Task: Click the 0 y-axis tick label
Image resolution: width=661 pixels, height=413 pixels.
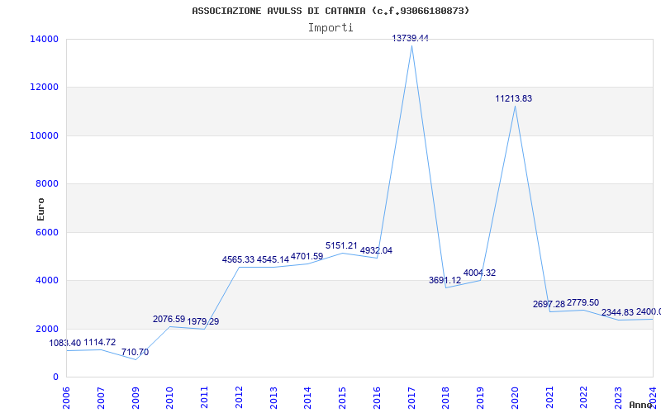Action: (55, 377)
